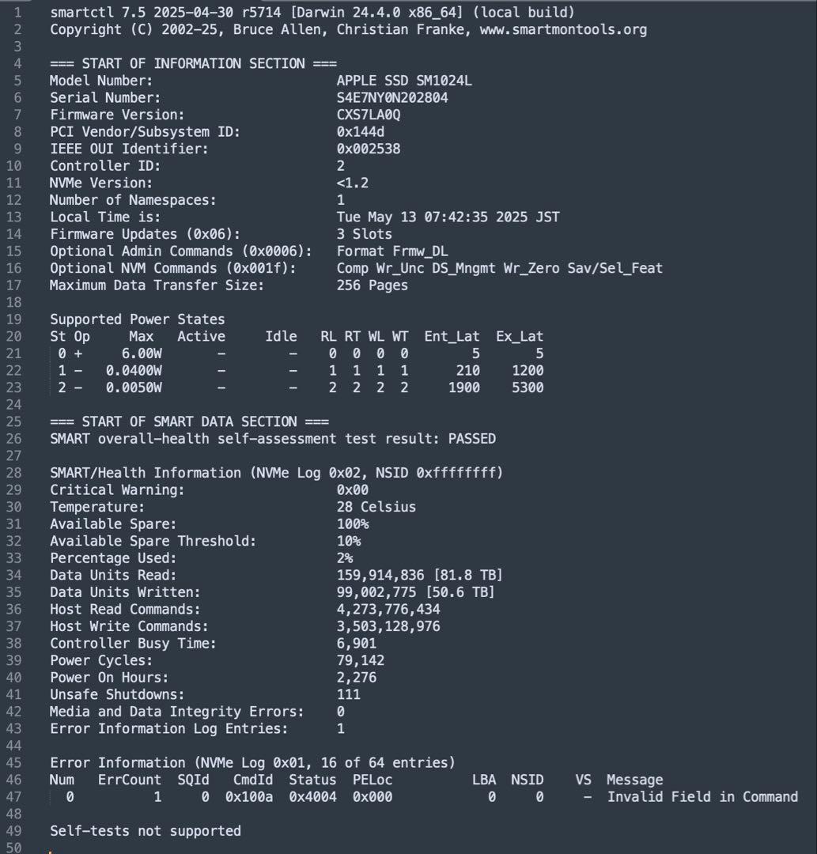The width and height of the screenshot is (817, 854).
Task: Place cursor on model APPLE SSD SM1024L
Action: 404,80
